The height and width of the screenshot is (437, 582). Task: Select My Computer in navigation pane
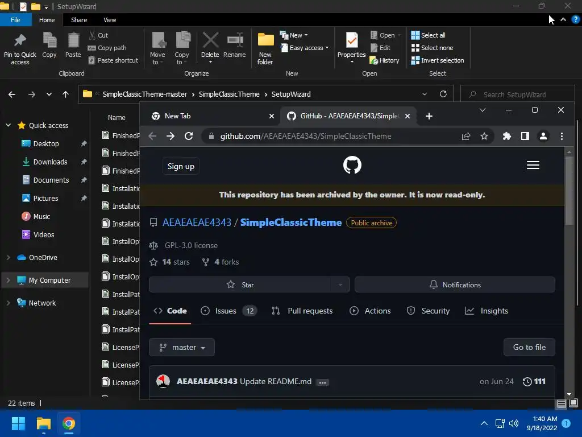point(45,280)
